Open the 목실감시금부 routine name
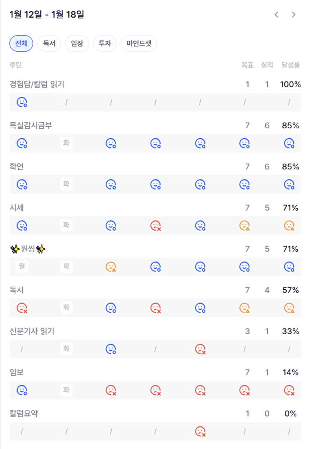 click(31, 126)
